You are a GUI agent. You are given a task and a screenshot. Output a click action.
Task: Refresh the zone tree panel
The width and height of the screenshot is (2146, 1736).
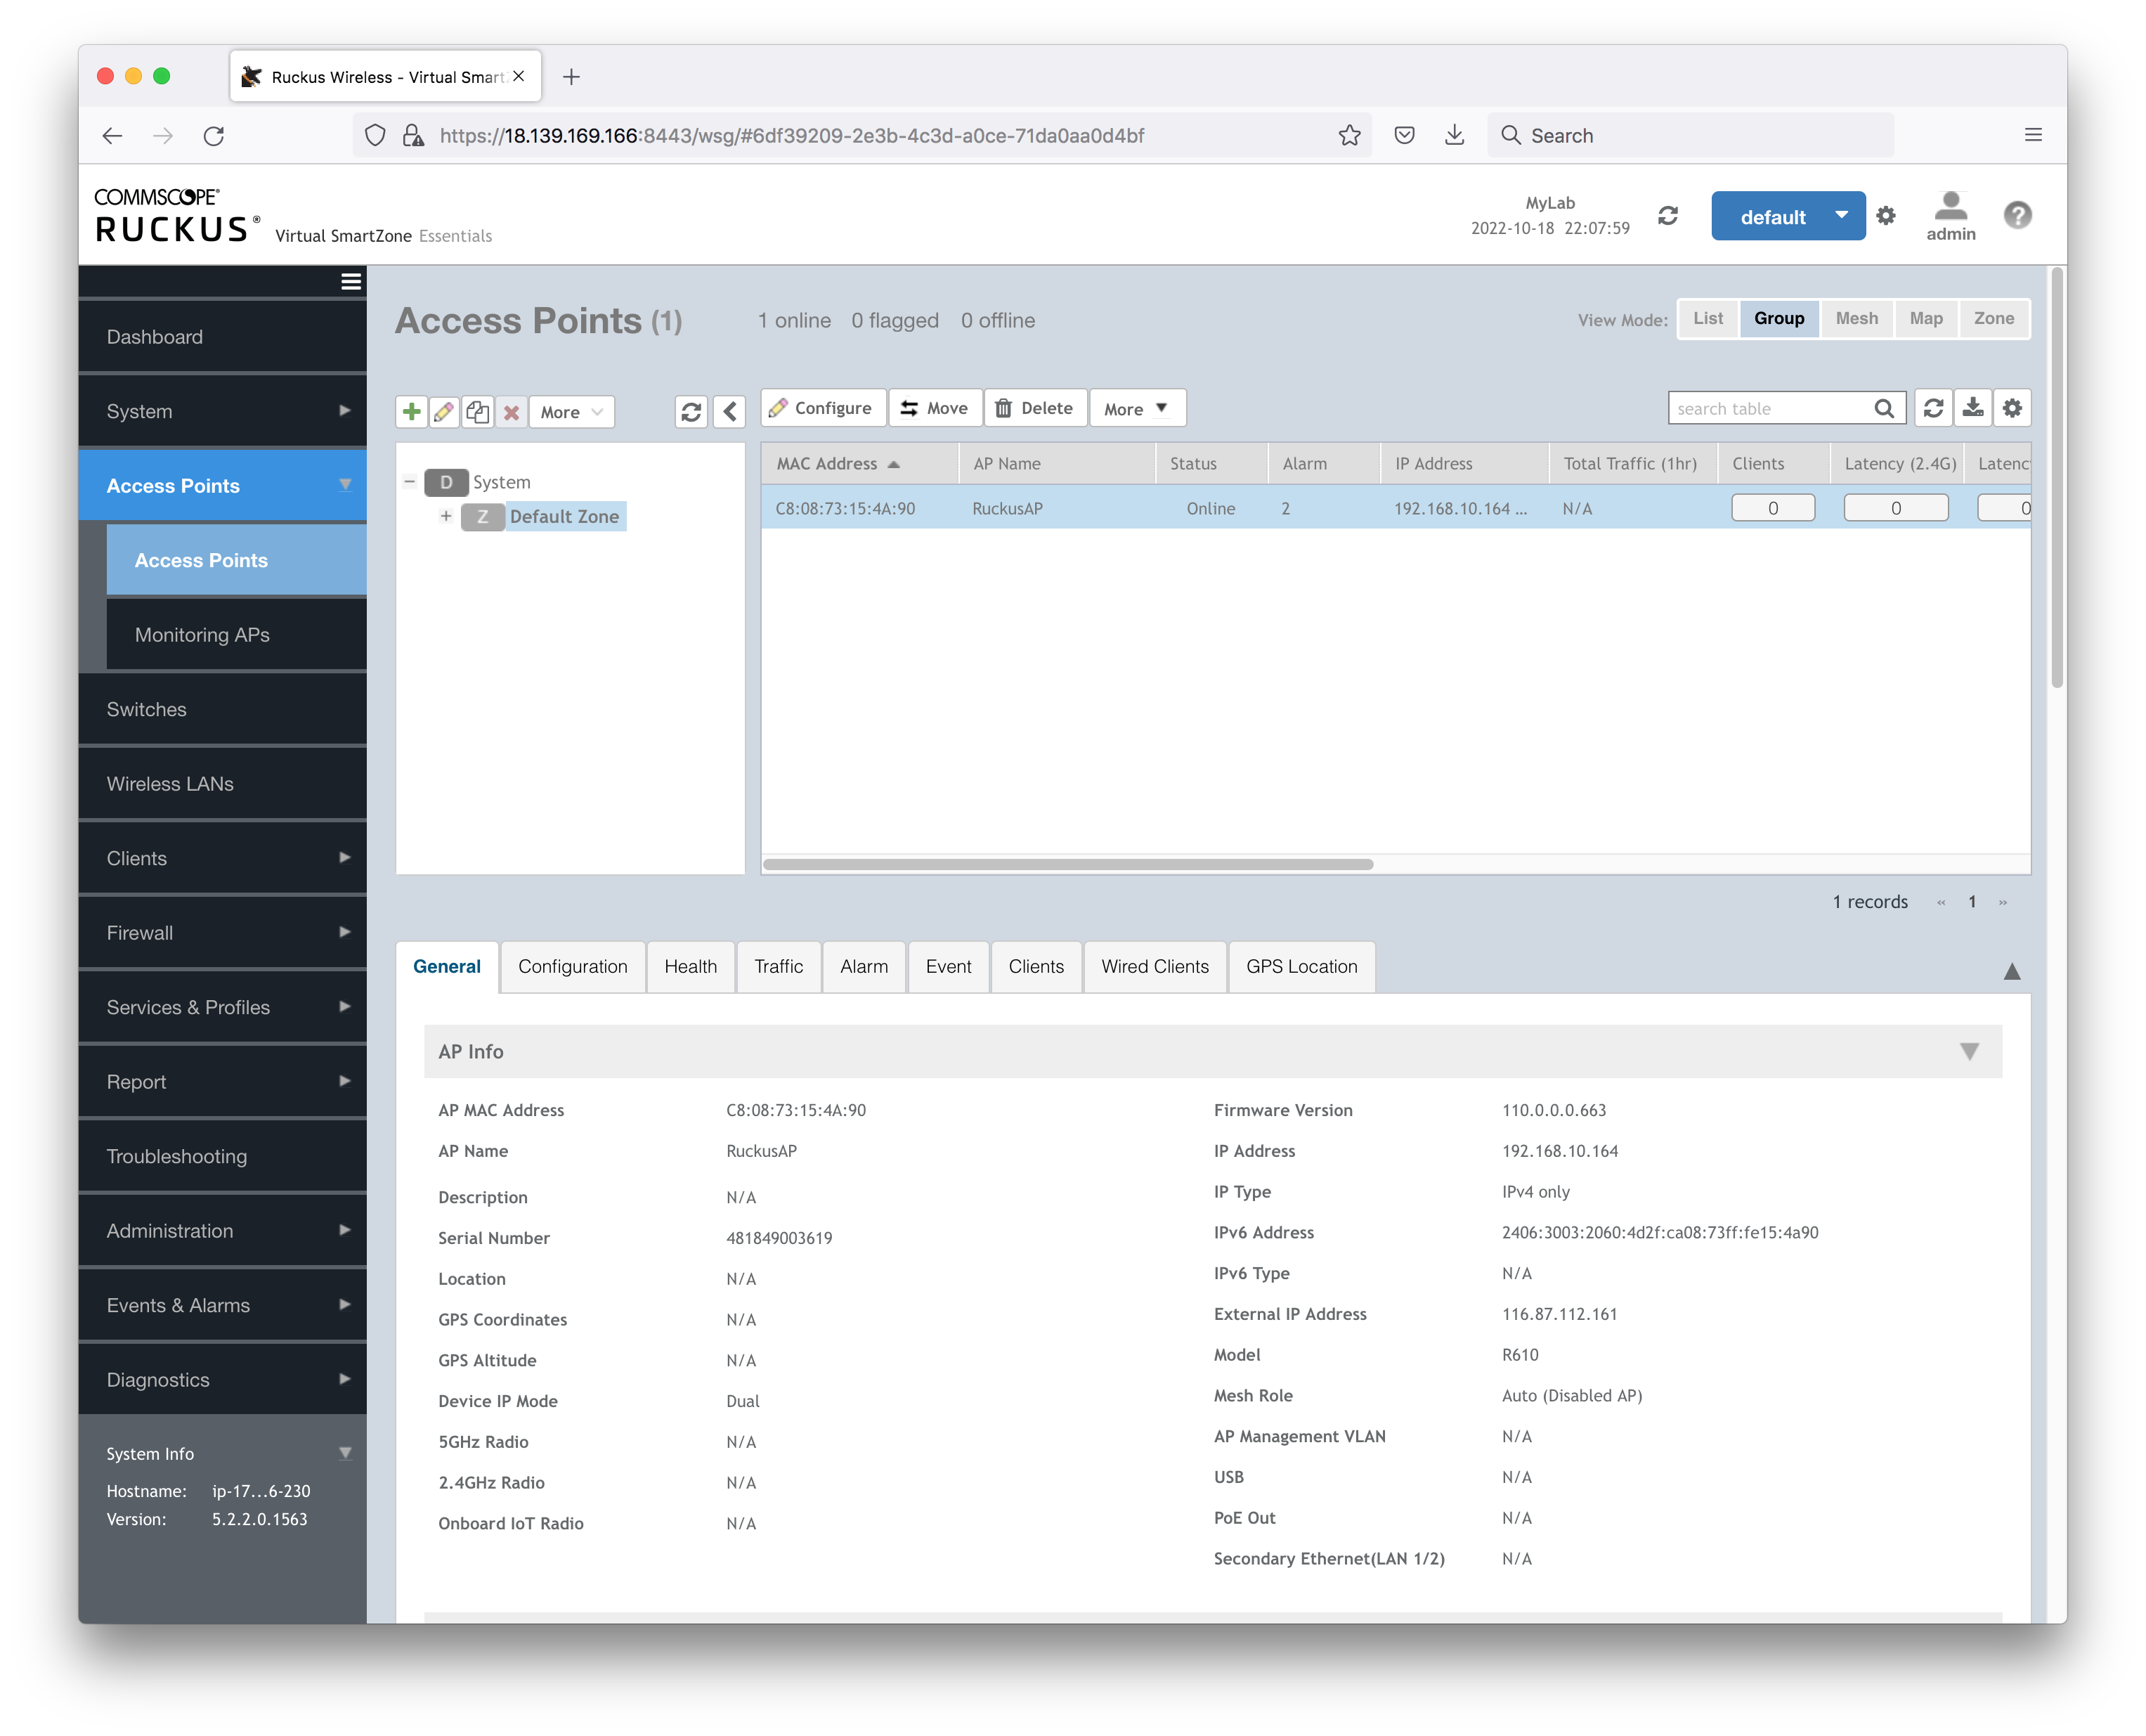691,411
